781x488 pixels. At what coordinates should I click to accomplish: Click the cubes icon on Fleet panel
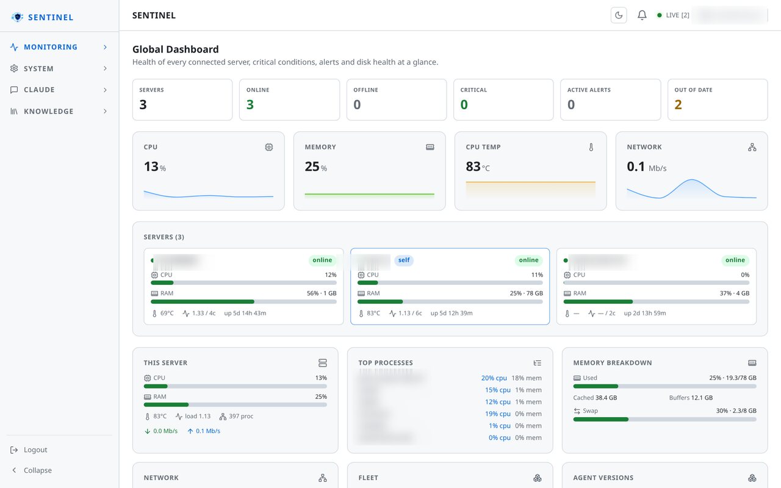(x=538, y=478)
